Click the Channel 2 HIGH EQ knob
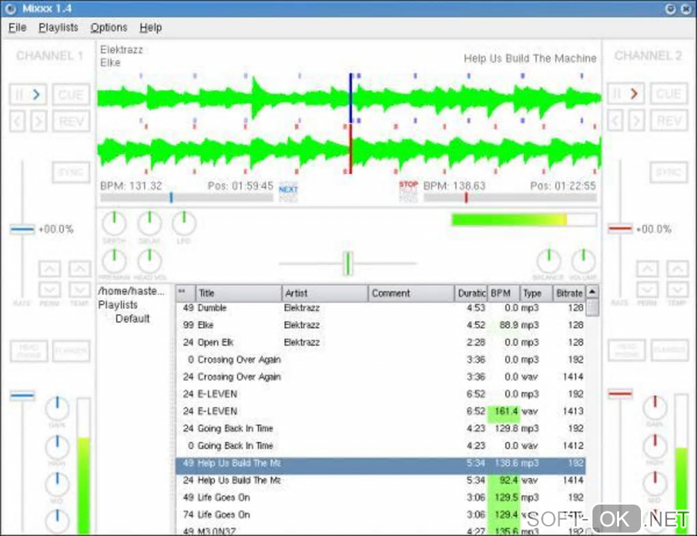This screenshot has height=536, width=697. [x=655, y=447]
